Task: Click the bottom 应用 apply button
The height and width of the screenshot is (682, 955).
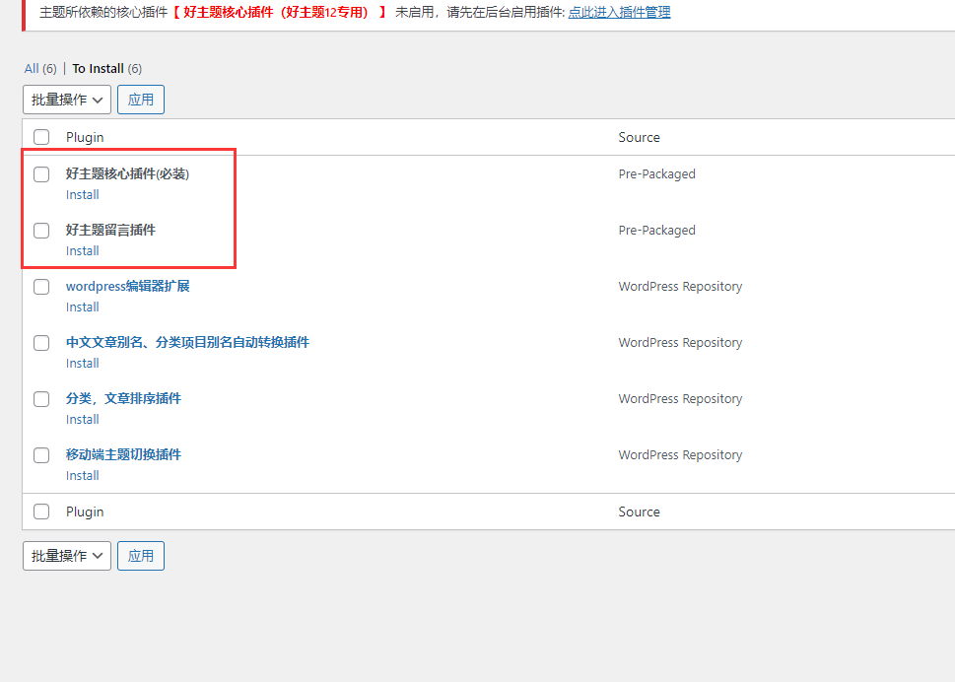Action: pos(141,556)
